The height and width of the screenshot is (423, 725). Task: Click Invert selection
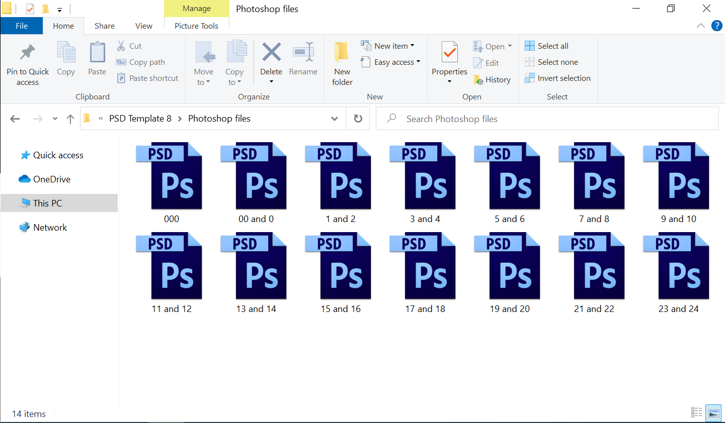tap(557, 78)
